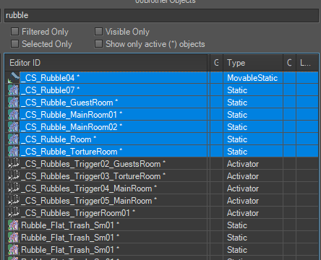This screenshot has height=260, width=321.
Task: Select the _CS_Rubble_Room entry
Action: (162, 139)
